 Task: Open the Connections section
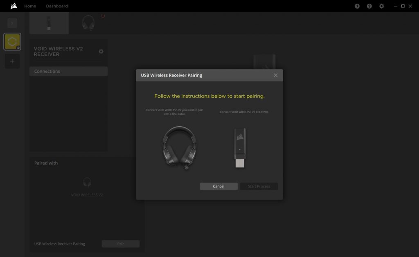(69, 71)
